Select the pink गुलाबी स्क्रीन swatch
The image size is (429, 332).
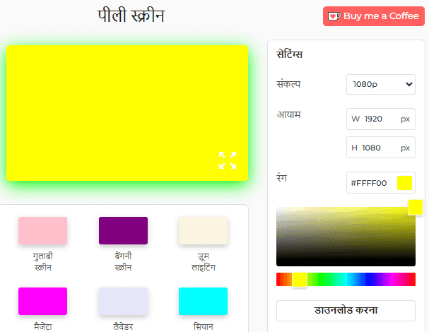[42, 230]
